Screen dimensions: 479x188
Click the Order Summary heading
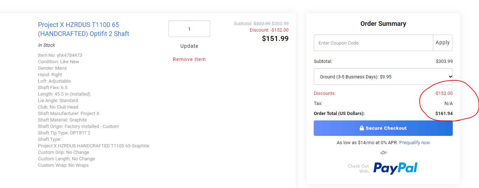(x=383, y=24)
